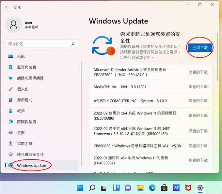The width and height of the screenshot is (222, 194).
Task: Click the Windows Update page heading
Action: click(x=119, y=21)
